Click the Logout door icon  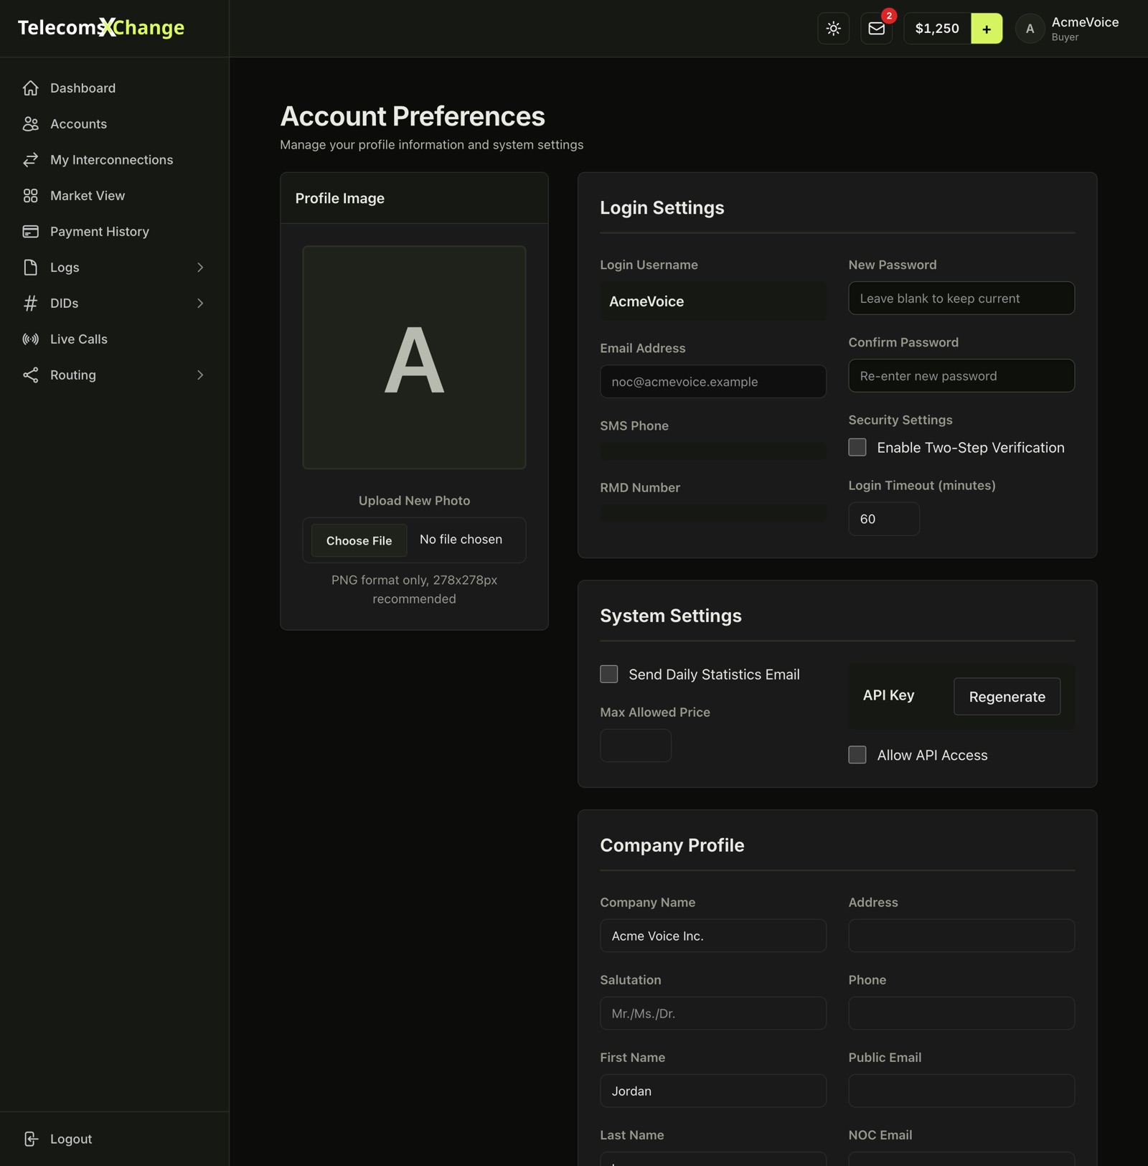click(x=30, y=1139)
